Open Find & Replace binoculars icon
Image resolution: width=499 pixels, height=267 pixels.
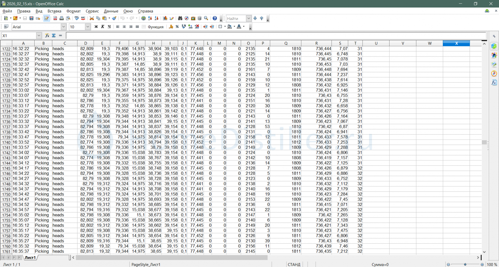pyautogui.click(x=180, y=18)
